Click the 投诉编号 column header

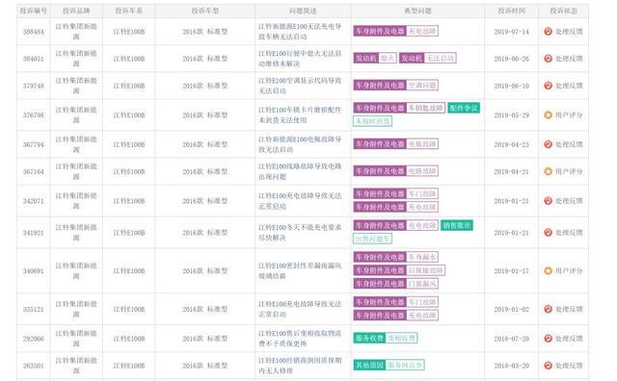coord(34,11)
